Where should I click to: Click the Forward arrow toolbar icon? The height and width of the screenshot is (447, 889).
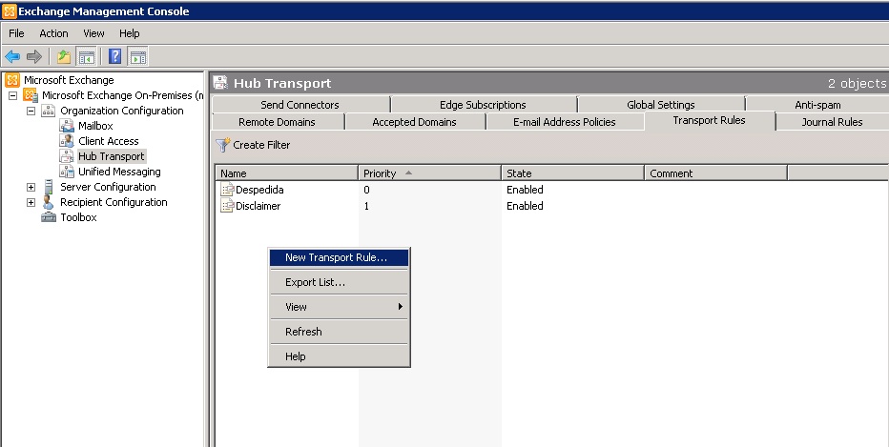[34, 56]
